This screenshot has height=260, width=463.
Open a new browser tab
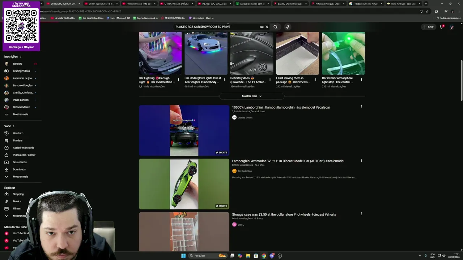(x=426, y=4)
